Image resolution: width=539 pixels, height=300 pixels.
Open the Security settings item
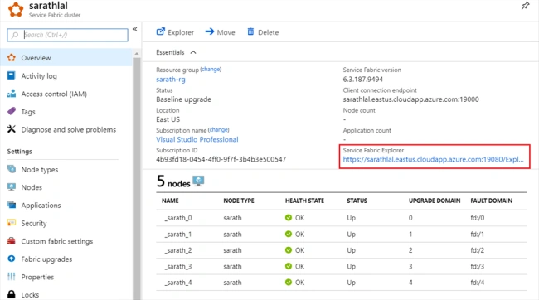[34, 224]
